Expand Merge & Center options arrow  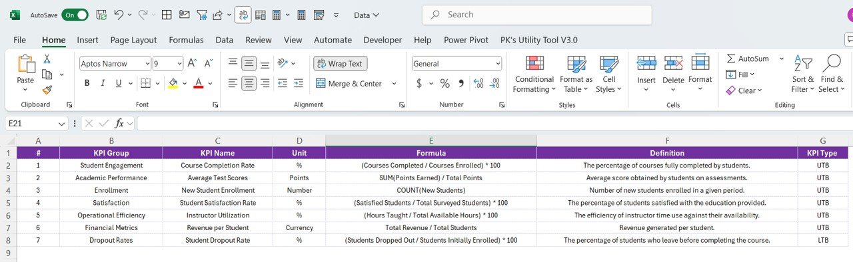(394, 83)
